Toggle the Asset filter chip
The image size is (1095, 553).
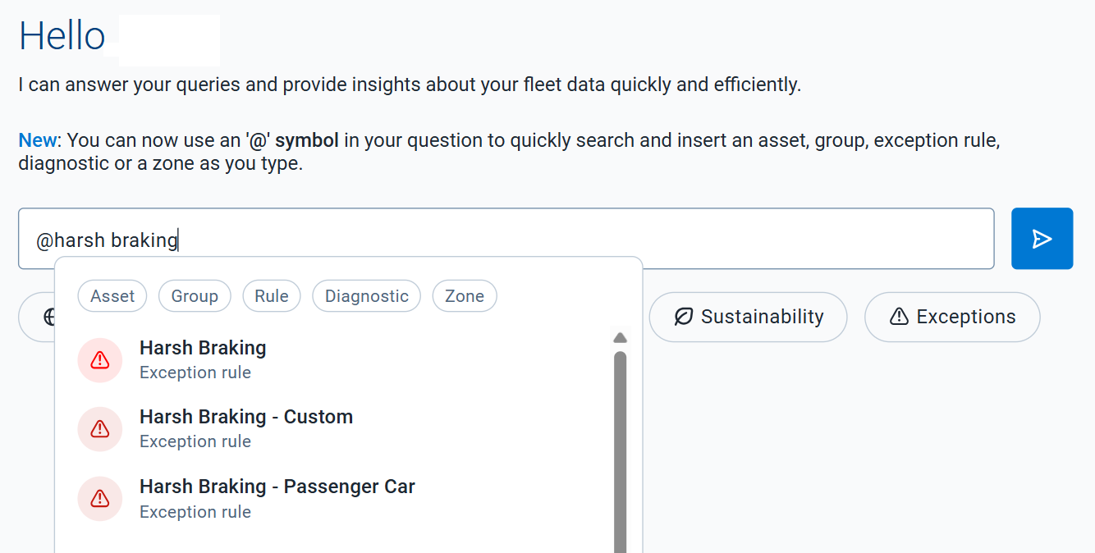[x=112, y=296]
